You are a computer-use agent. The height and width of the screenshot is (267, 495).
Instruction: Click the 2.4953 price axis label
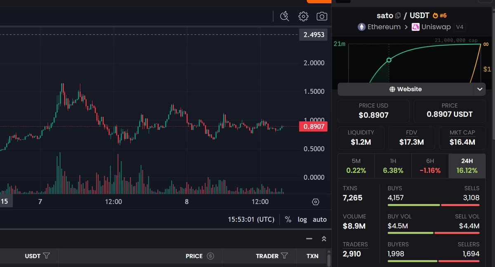[x=313, y=35]
